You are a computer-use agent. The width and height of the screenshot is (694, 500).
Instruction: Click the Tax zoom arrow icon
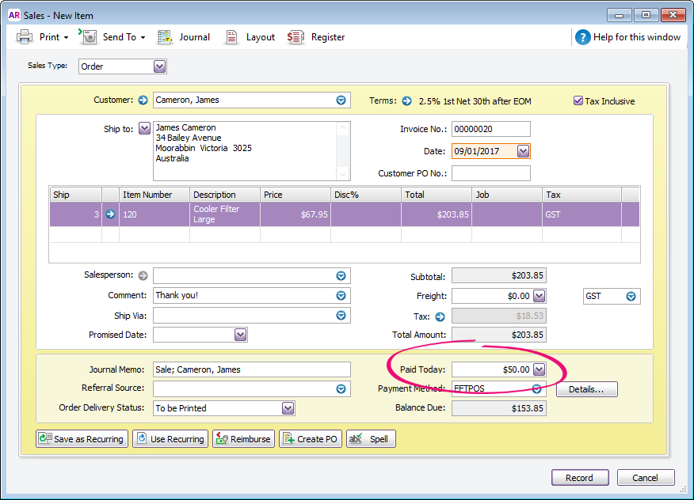pyautogui.click(x=440, y=316)
